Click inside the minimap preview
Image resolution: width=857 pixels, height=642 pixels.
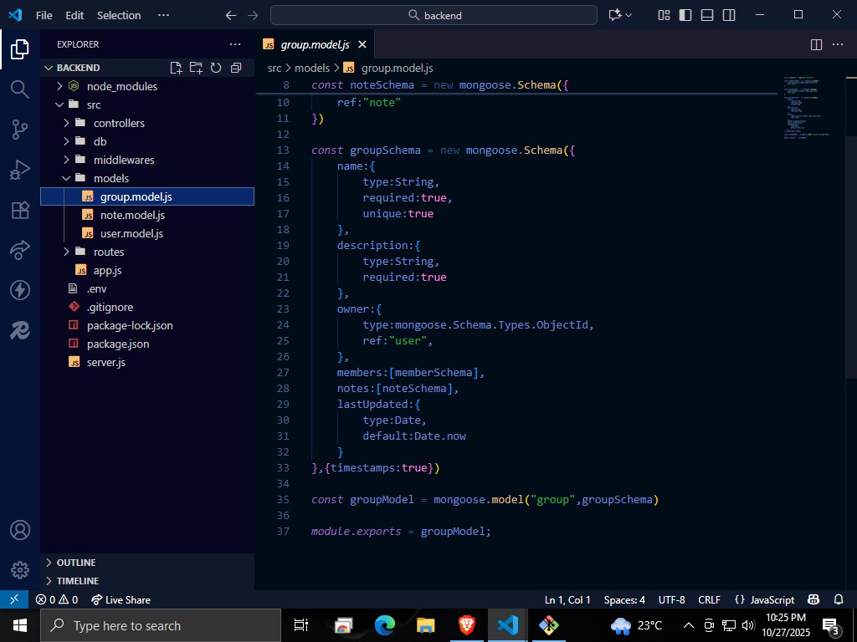(803, 109)
